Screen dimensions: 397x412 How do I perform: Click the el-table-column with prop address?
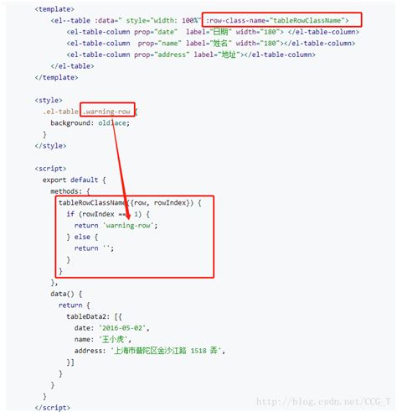coord(191,55)
